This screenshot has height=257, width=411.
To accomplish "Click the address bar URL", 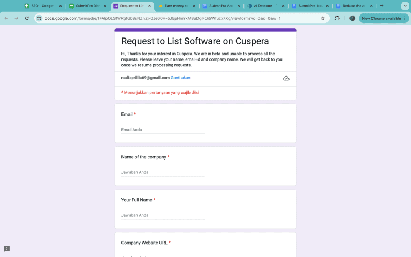I will click(x=163, y=18).
